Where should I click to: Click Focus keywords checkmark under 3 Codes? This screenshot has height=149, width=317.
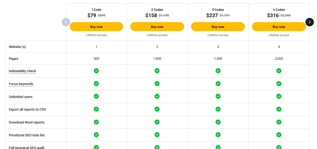[218, 84]
